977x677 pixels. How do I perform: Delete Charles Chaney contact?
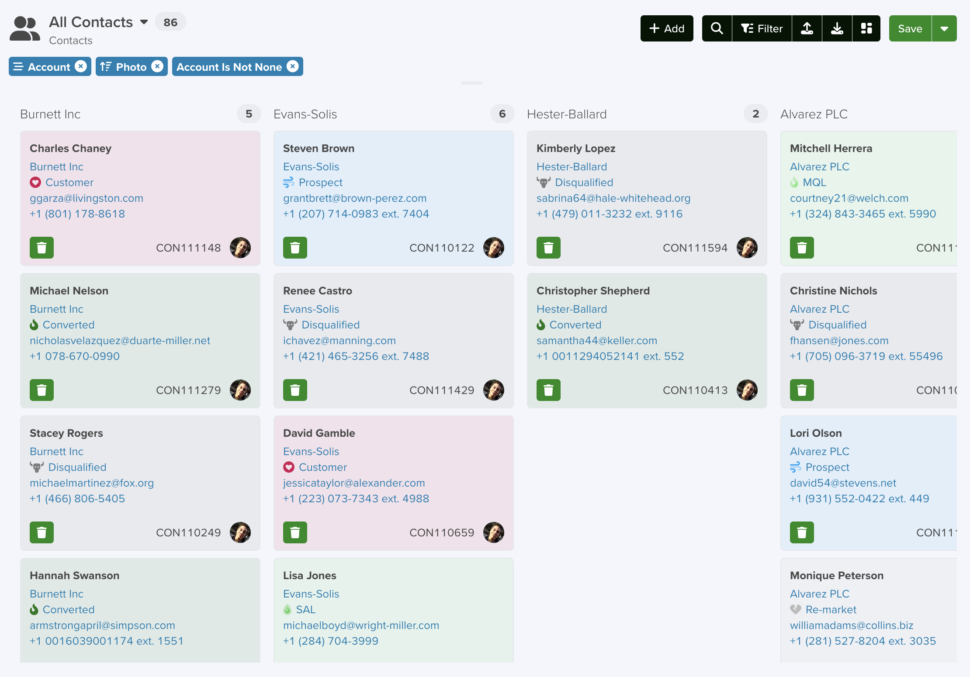pyautogui.click(x=42, y=248)
